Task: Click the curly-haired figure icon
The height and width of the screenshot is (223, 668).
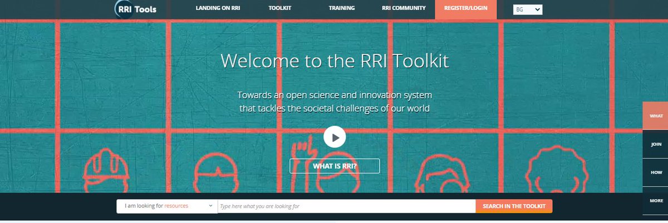Action: [556, 169]
